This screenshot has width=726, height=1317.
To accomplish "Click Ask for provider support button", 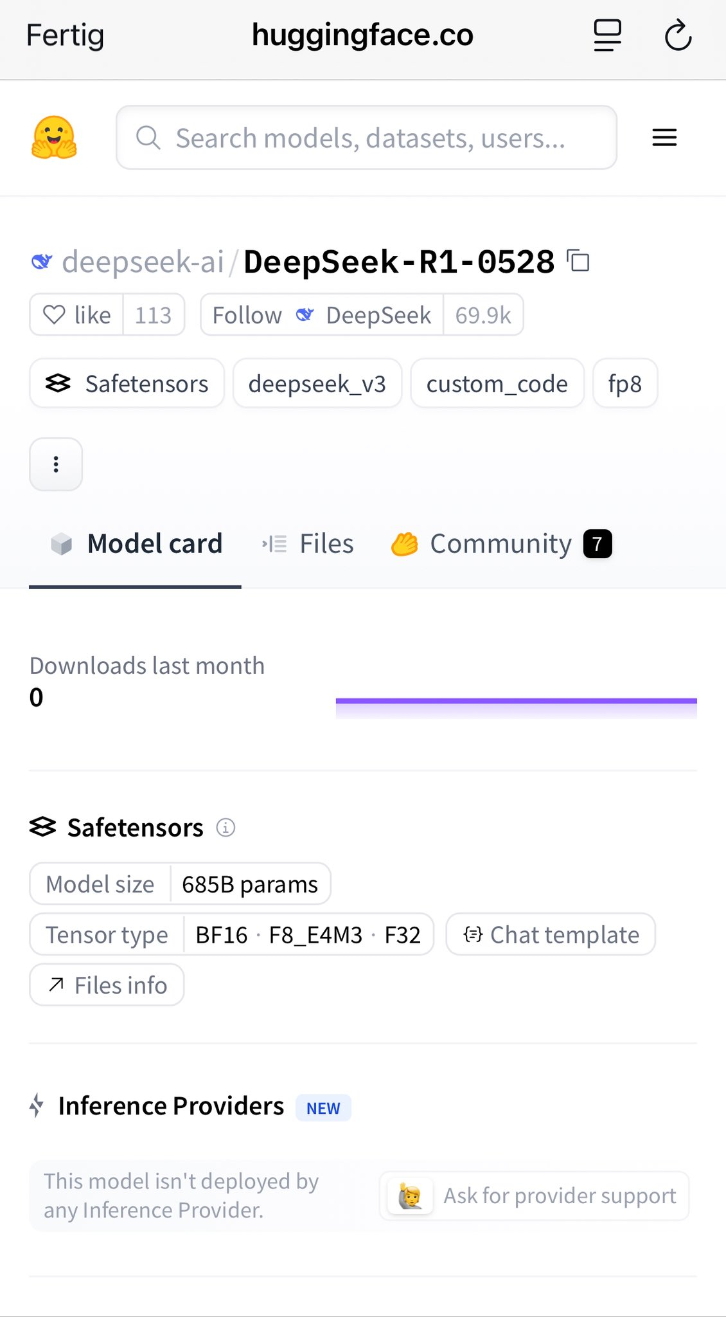I will coord(534,1196).
